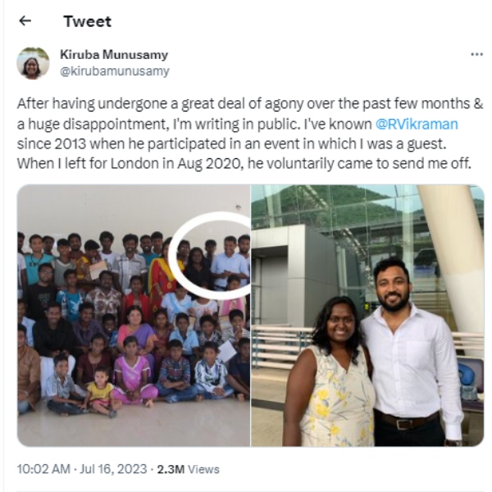Go back using the left arrow
The width and height of the screenshot is (492, 492).
tap(25, 21)
